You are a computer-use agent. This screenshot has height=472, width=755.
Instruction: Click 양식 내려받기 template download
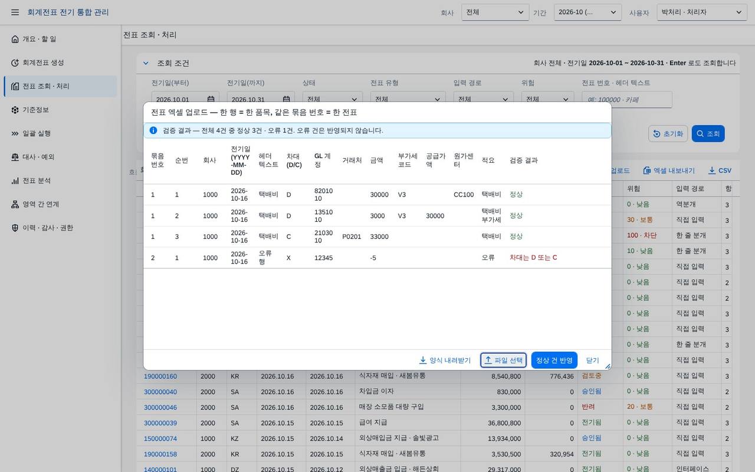point(445,360)
